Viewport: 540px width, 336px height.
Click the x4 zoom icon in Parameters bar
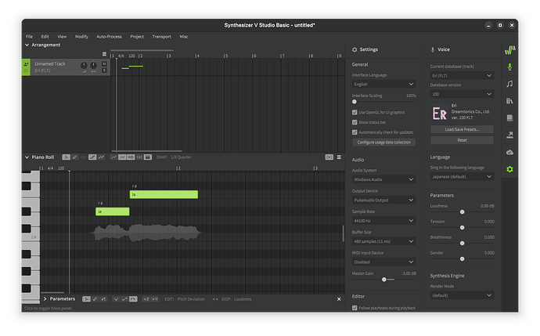[x=154, y=299]
